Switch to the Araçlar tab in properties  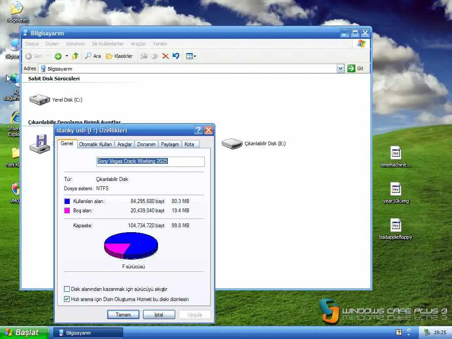124,144
